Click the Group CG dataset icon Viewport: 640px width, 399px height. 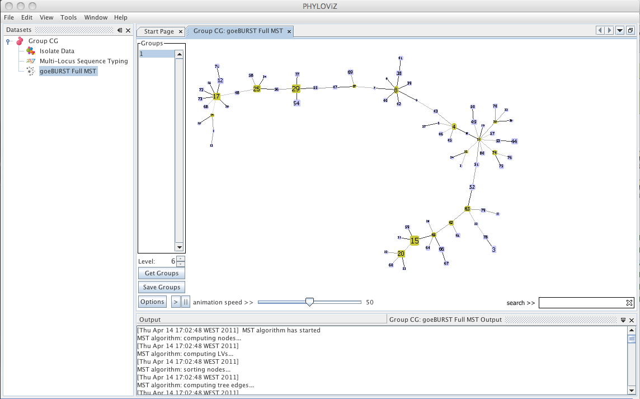[x=20, y=41]
